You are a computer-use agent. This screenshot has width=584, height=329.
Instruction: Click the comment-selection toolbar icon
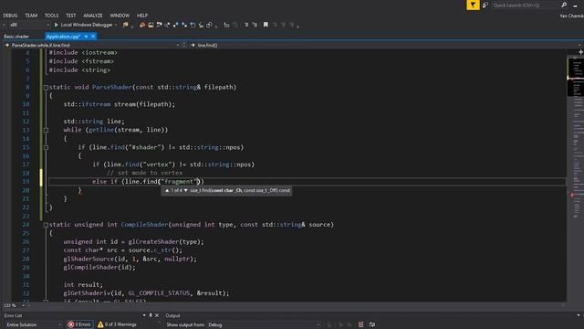tap(226, 25)
